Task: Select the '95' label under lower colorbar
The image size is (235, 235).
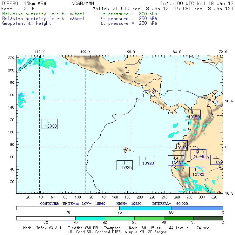Action: coord(193,223)
